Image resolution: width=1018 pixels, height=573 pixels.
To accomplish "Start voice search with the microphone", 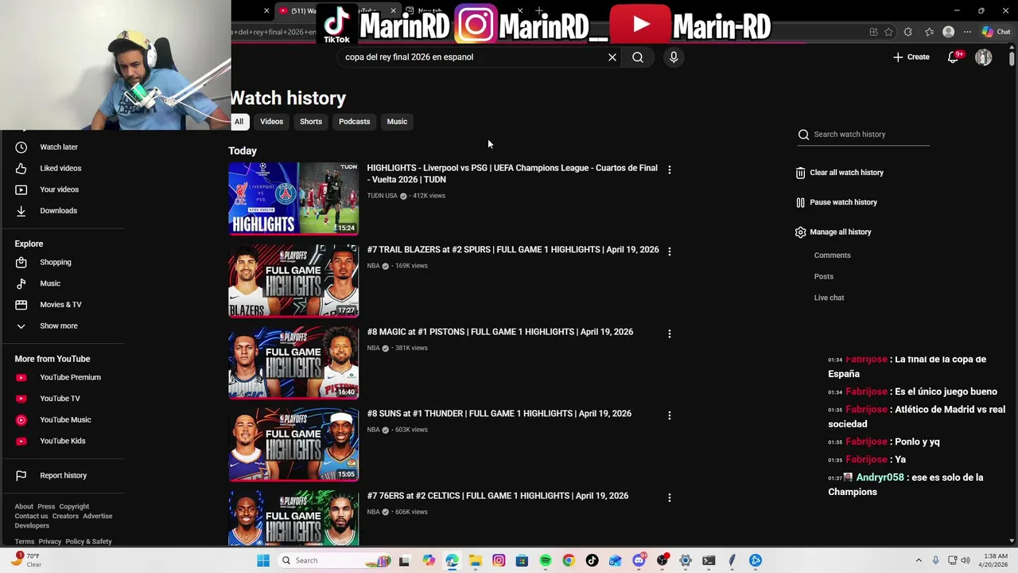I will [x=674, y=57].
